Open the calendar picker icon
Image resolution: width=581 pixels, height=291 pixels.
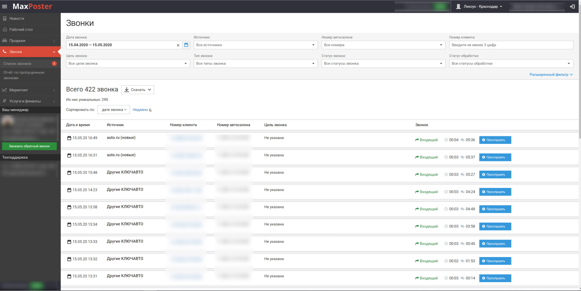point(186,45)
